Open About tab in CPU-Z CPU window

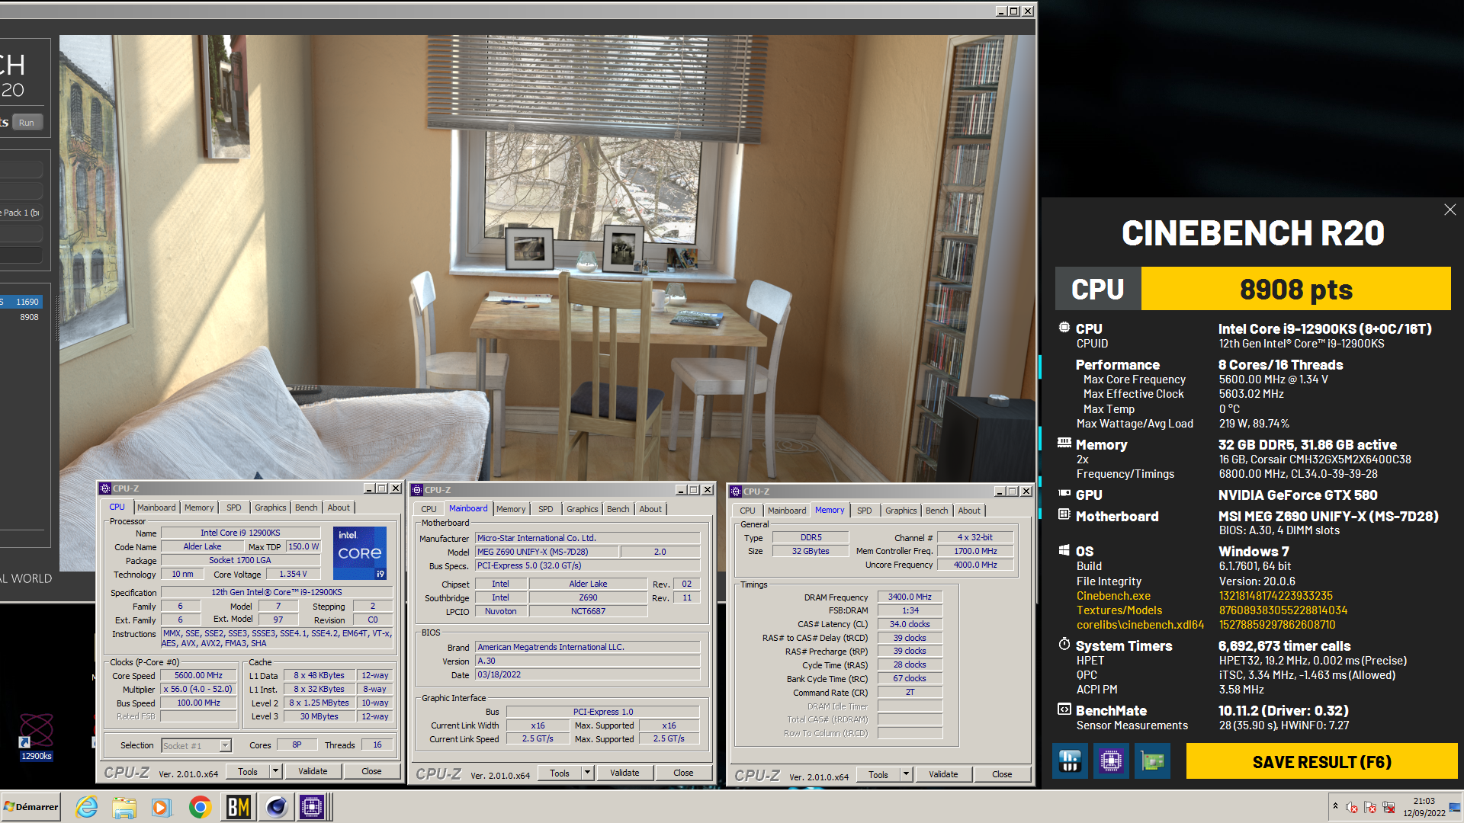pos(339,508)
